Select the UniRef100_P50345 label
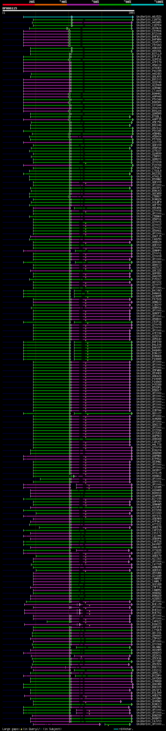The width and height of the screenshot is (166, 731). point(149,130)
